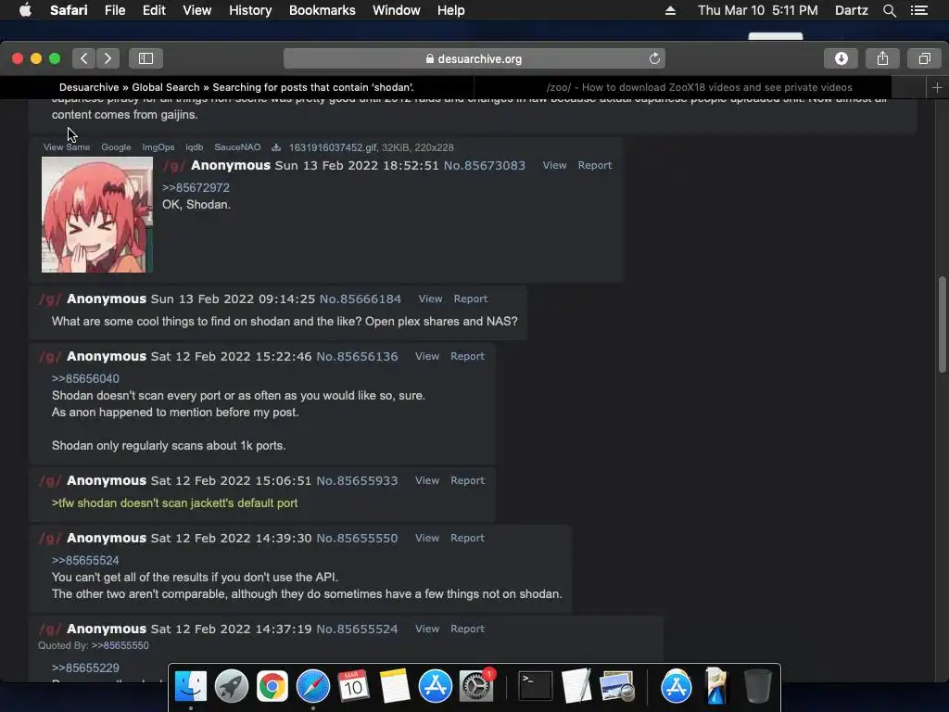Open the View menu
The height and width of the screenshot is (712, 949).
[x=196, y=10]
